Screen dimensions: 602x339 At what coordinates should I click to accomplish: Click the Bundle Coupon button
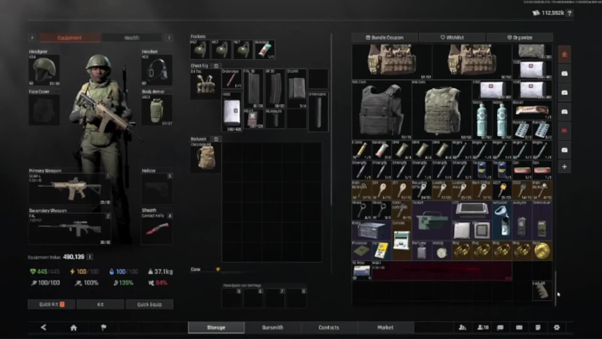pyautogui.click(x=385, y=37)
